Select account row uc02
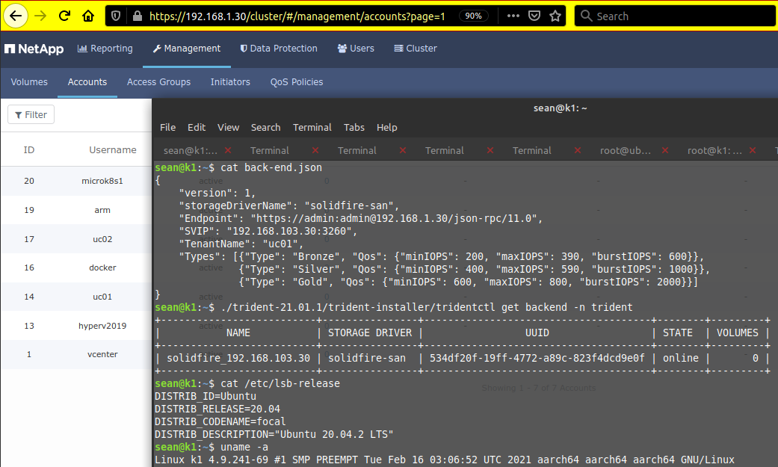 click(x=76, y=239)
